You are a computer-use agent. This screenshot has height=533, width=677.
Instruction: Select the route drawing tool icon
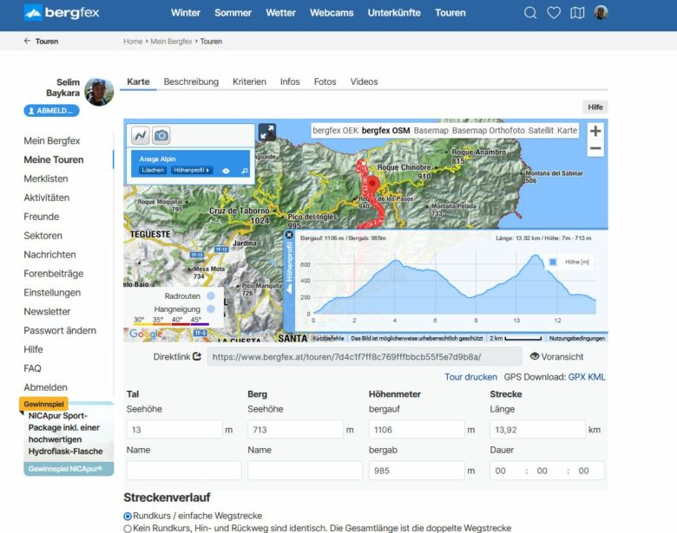(141, 135)
